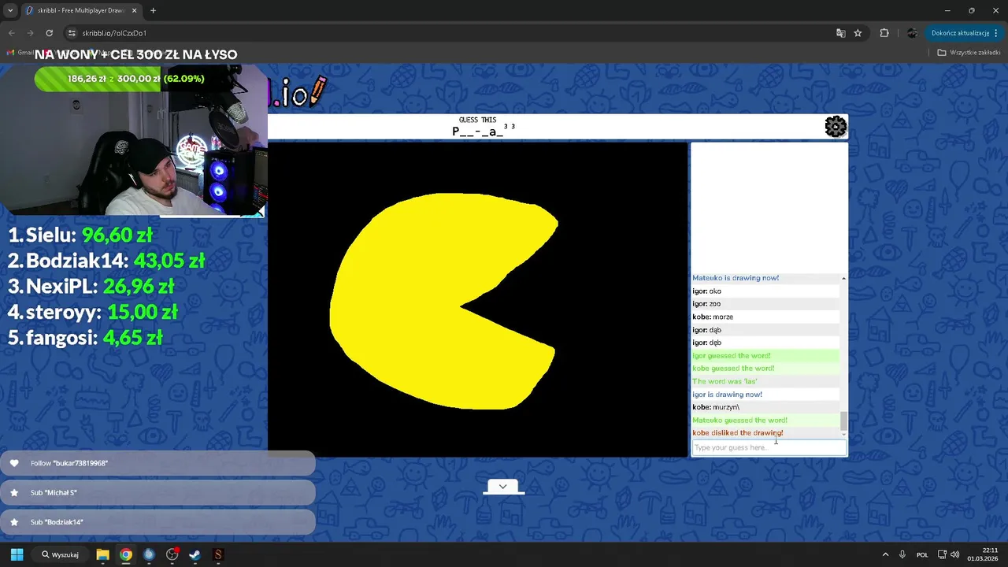1008x567 pixels.
Task: Close the skribbl browser tab
Action: click(133, 10)
